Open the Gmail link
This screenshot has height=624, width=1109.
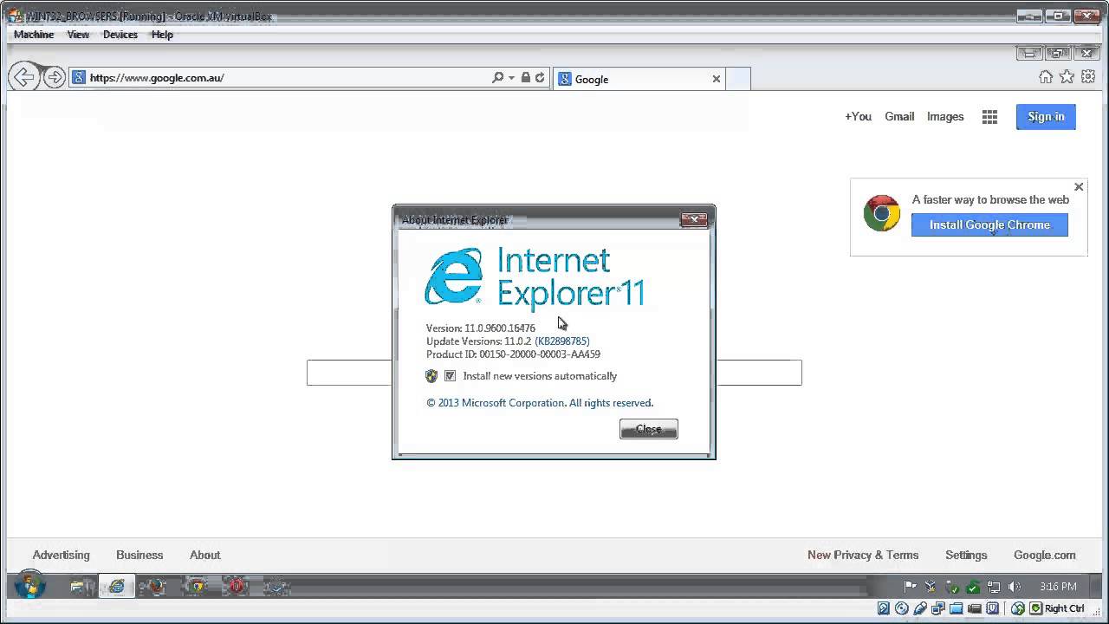[899, 116]
